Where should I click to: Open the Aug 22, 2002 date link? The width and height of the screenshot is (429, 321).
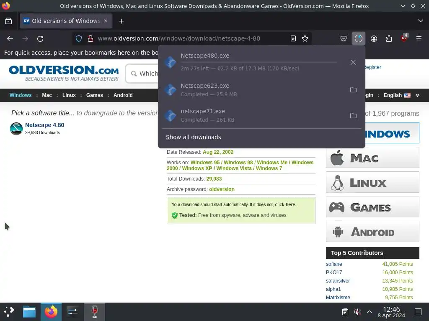pos(218,152)
